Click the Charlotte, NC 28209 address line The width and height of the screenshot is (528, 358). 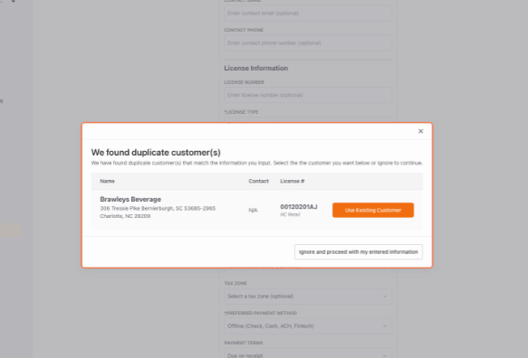(x=125, y=216)
